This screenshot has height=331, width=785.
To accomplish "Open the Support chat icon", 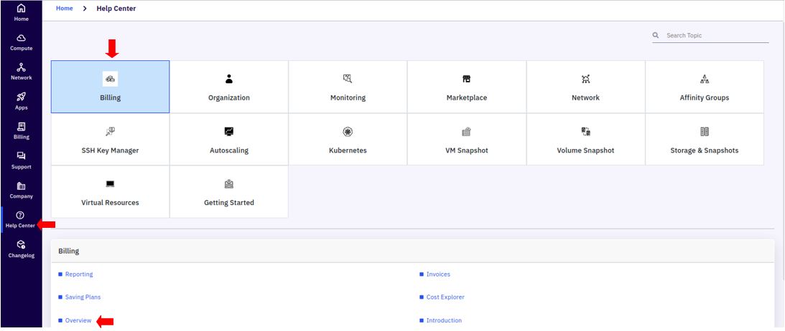I will click(x=21, y=156).
